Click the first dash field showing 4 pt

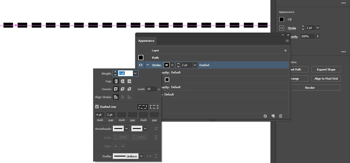pos(100,115)
